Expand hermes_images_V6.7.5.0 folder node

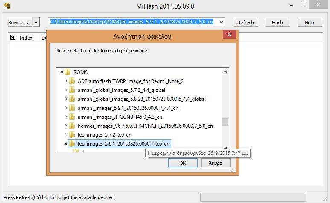pyautogui.click(x=66, y=126)
